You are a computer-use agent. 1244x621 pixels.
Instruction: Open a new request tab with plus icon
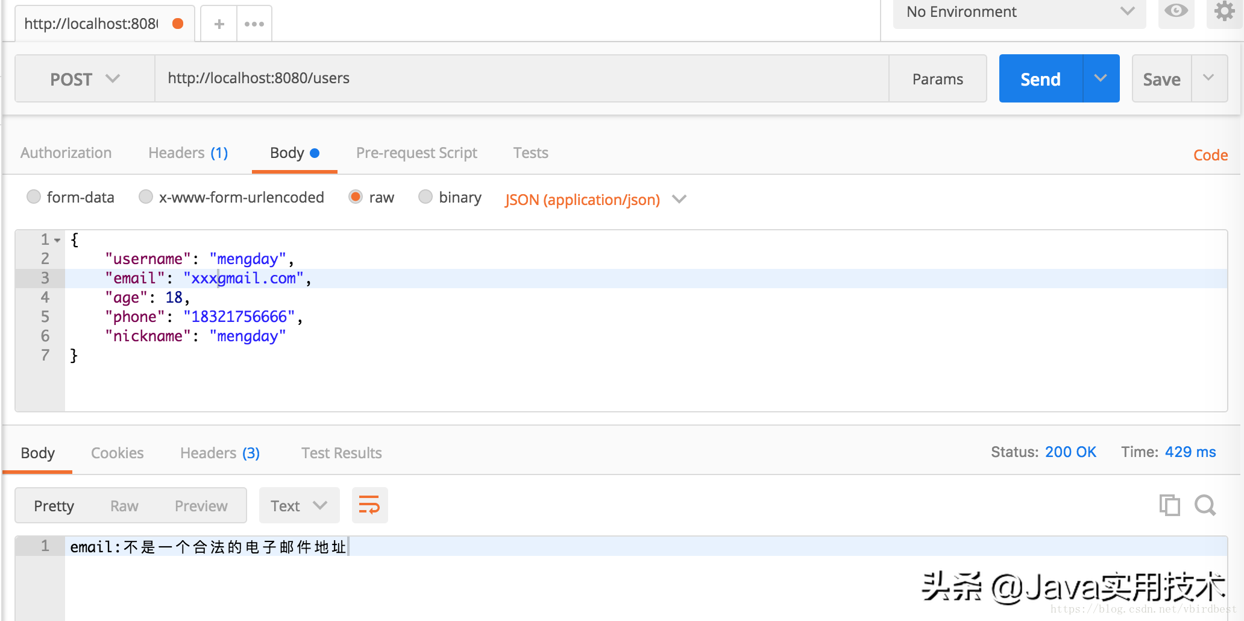(219, 24)
